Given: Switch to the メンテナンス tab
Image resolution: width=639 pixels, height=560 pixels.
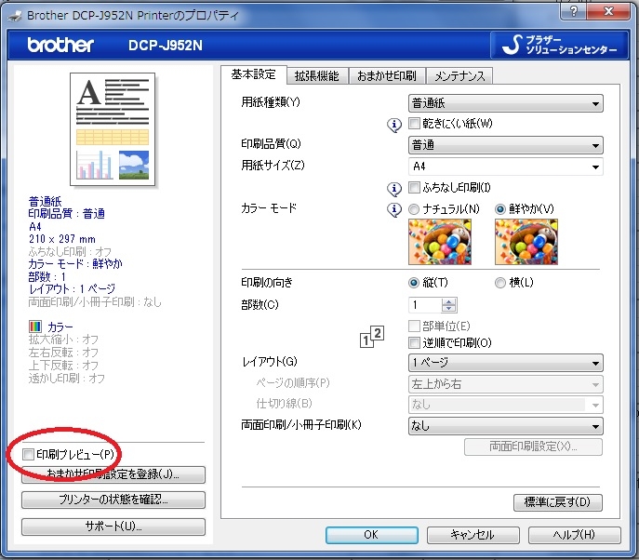Looking at the screenshot, I should tap(459, 75).
